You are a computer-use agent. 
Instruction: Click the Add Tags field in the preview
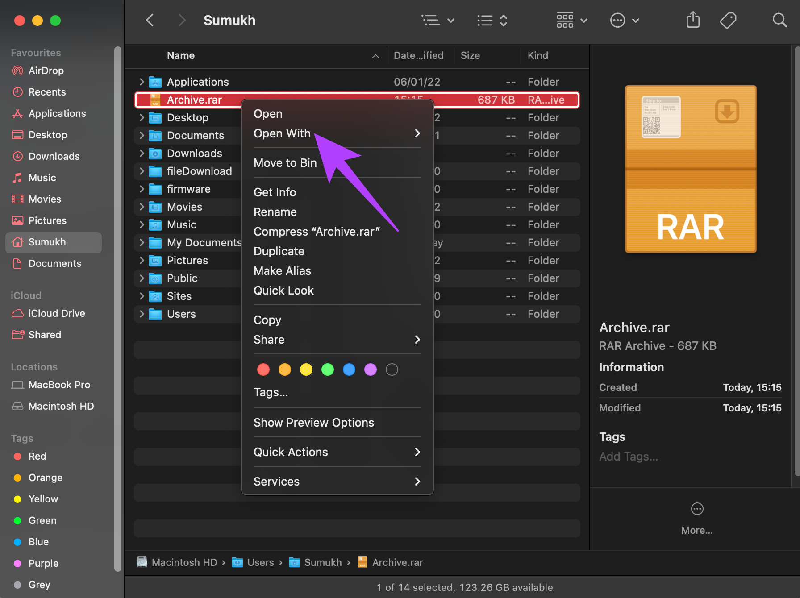[629, 457]
